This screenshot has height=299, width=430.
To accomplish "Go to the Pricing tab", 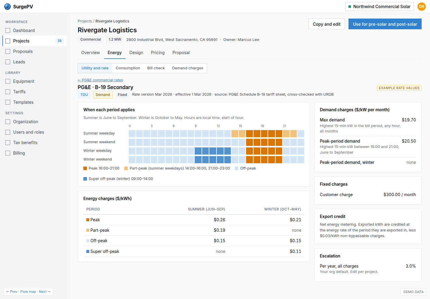I will pyautogui.click(x=158, y=53).
